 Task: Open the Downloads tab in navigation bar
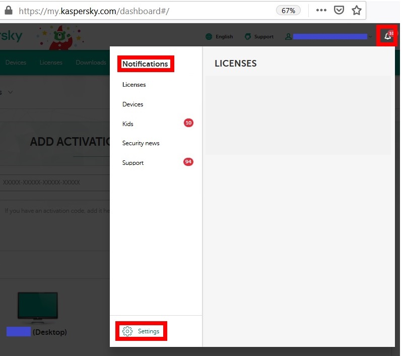tap(91, 63)
